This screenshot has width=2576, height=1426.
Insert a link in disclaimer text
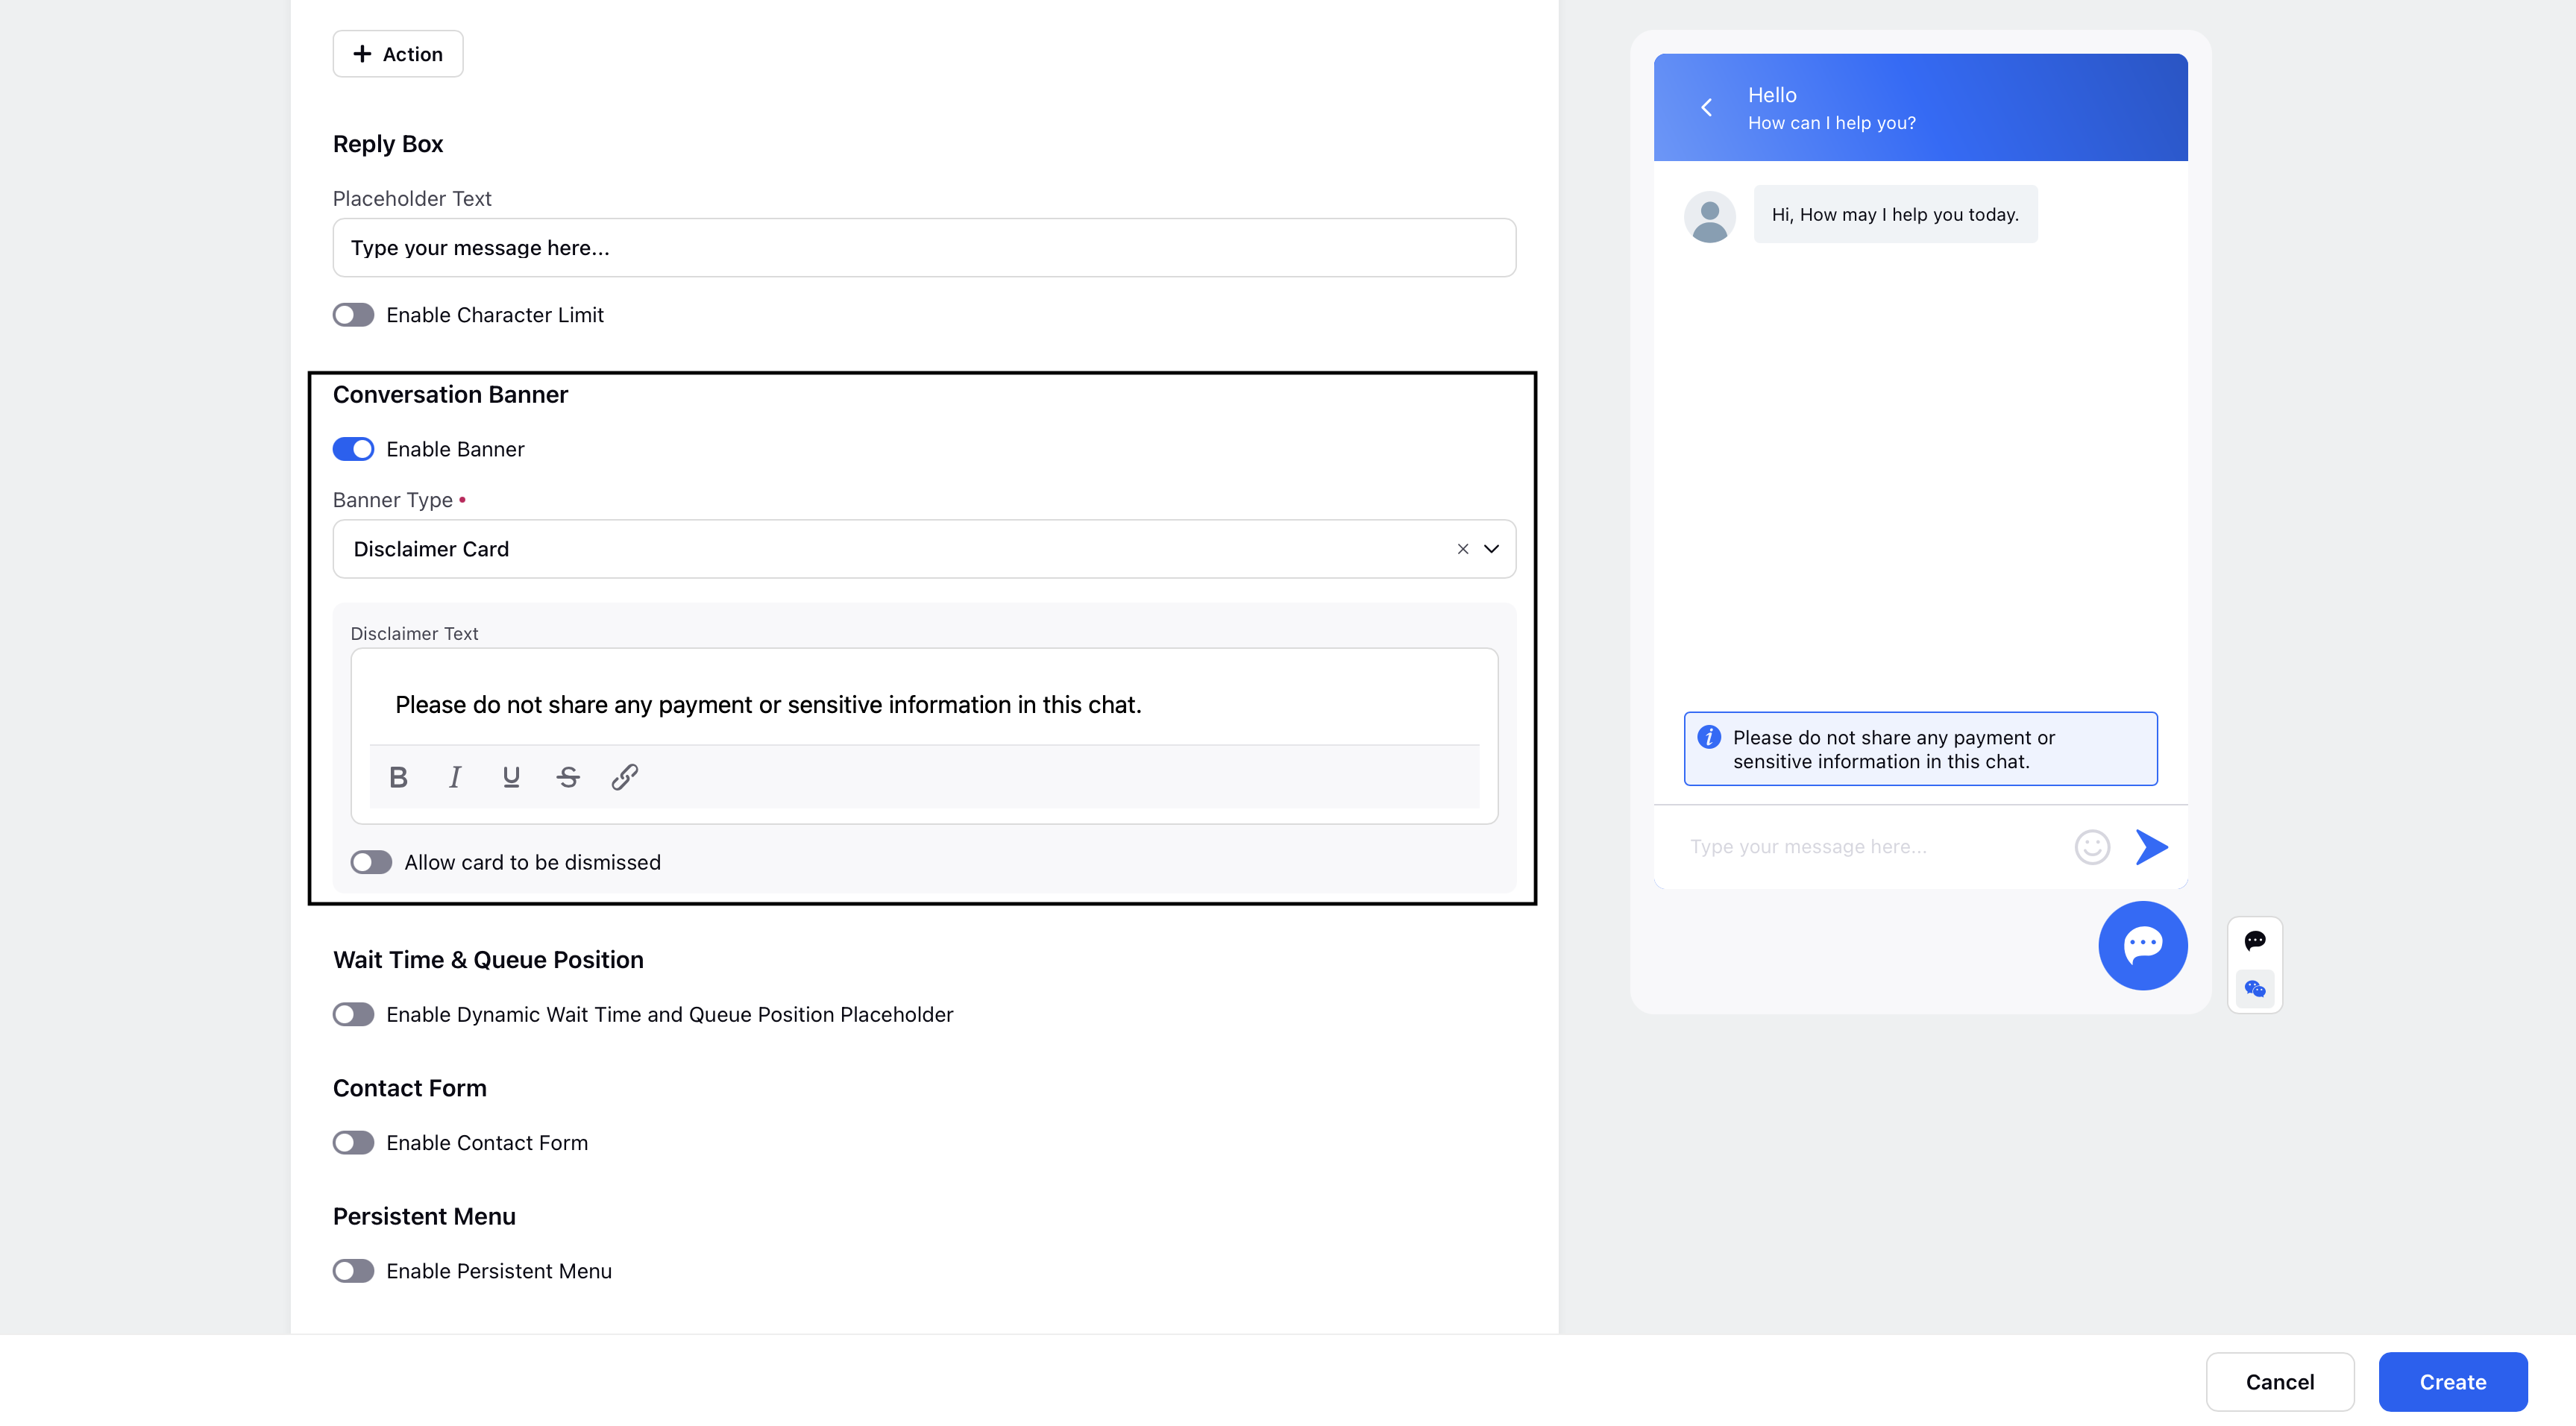pos(625,777)
